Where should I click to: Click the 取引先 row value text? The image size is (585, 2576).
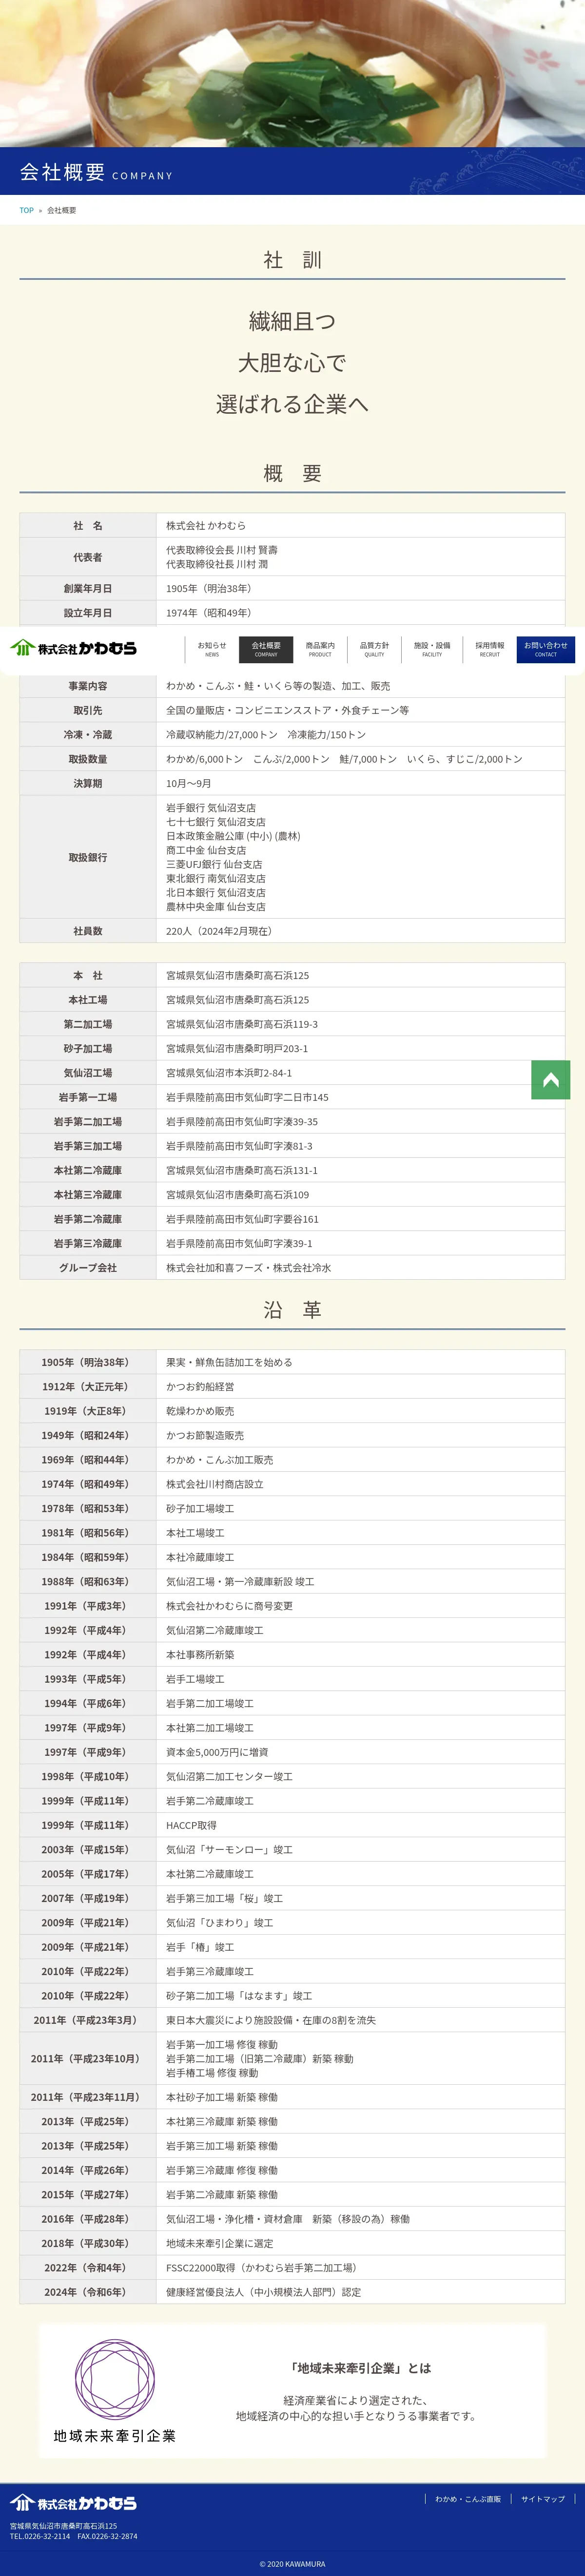coord(287,710)
